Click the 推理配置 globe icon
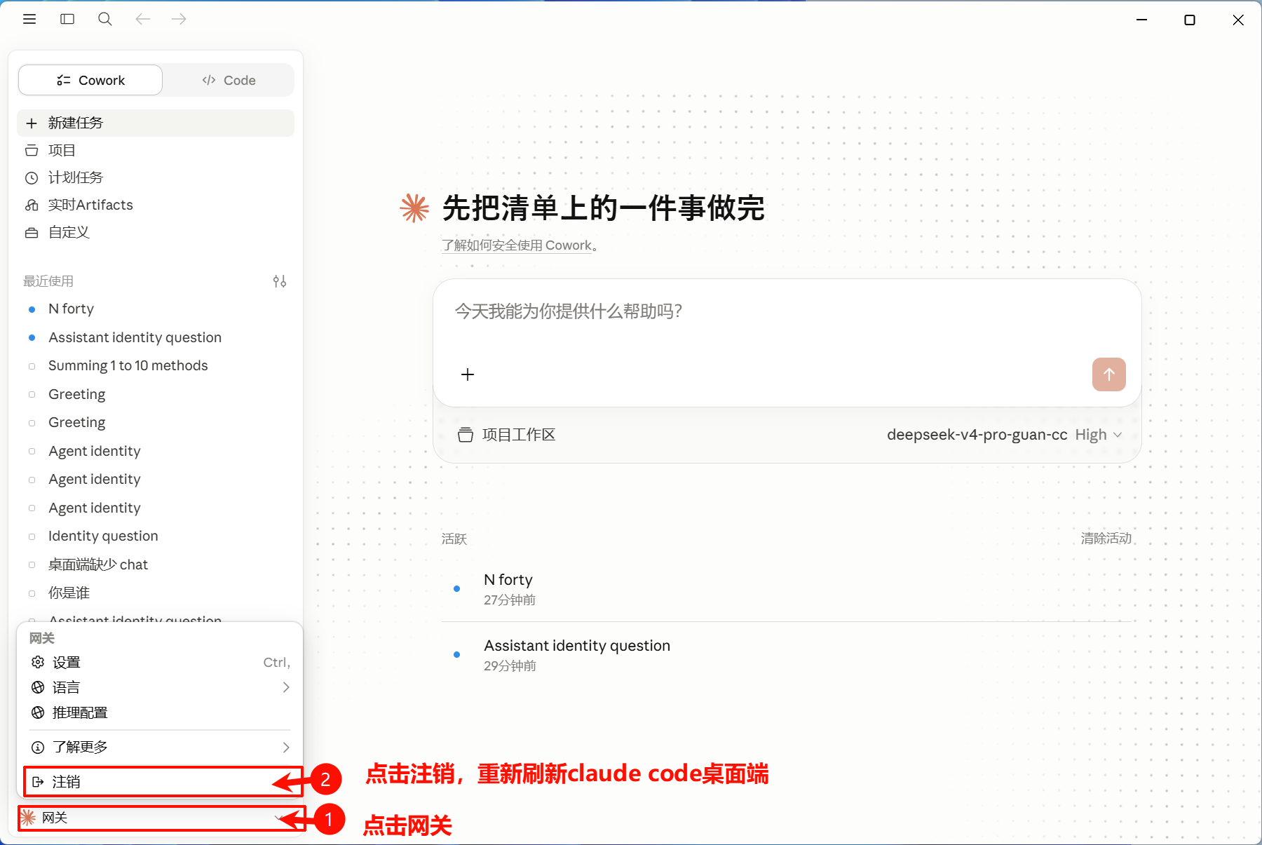 click(38, 712)
